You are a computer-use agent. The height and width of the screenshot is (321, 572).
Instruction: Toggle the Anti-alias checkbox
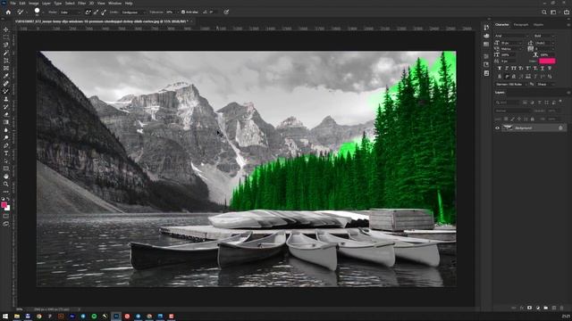(183, 12)
